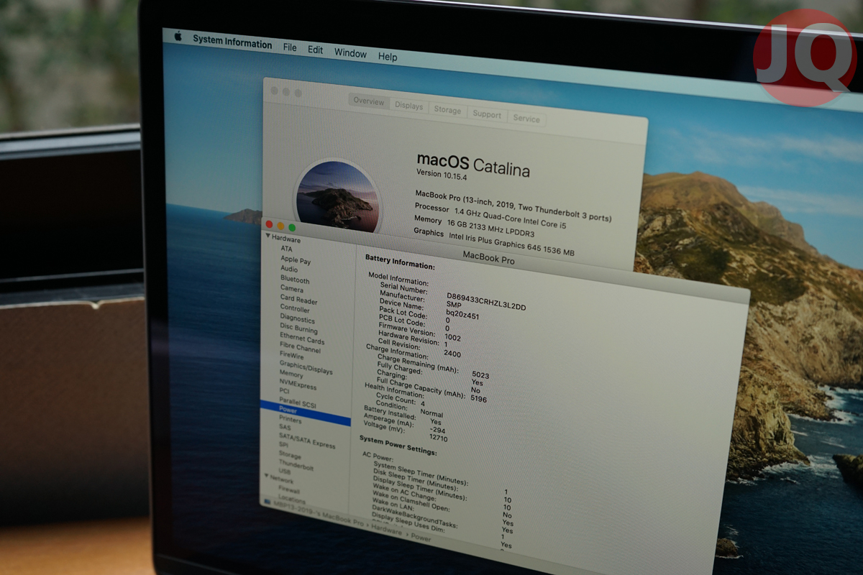Click the full charge capacity value 5196
This screenshot has height=575, width=863.
click(478, 399)
